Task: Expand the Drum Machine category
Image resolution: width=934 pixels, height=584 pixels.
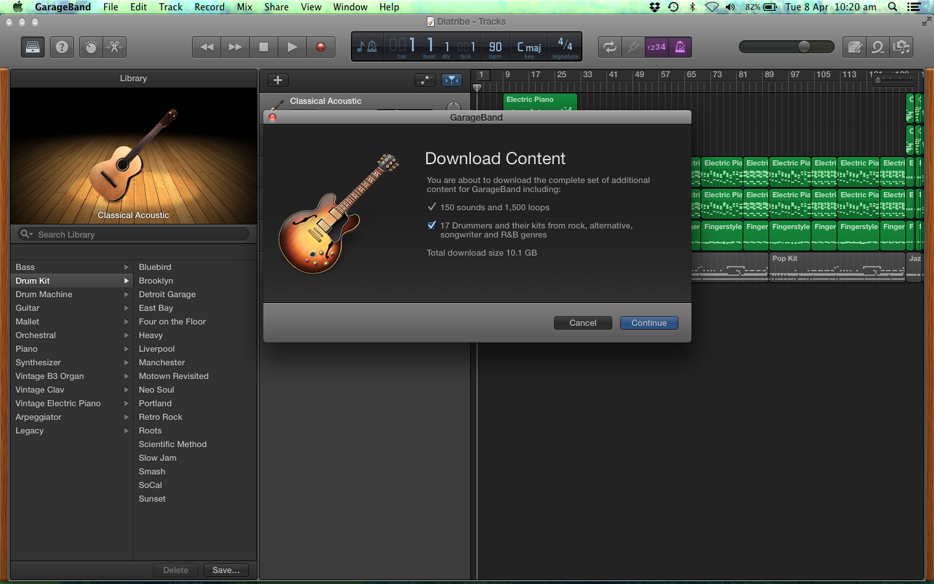Action: point(126,295)
